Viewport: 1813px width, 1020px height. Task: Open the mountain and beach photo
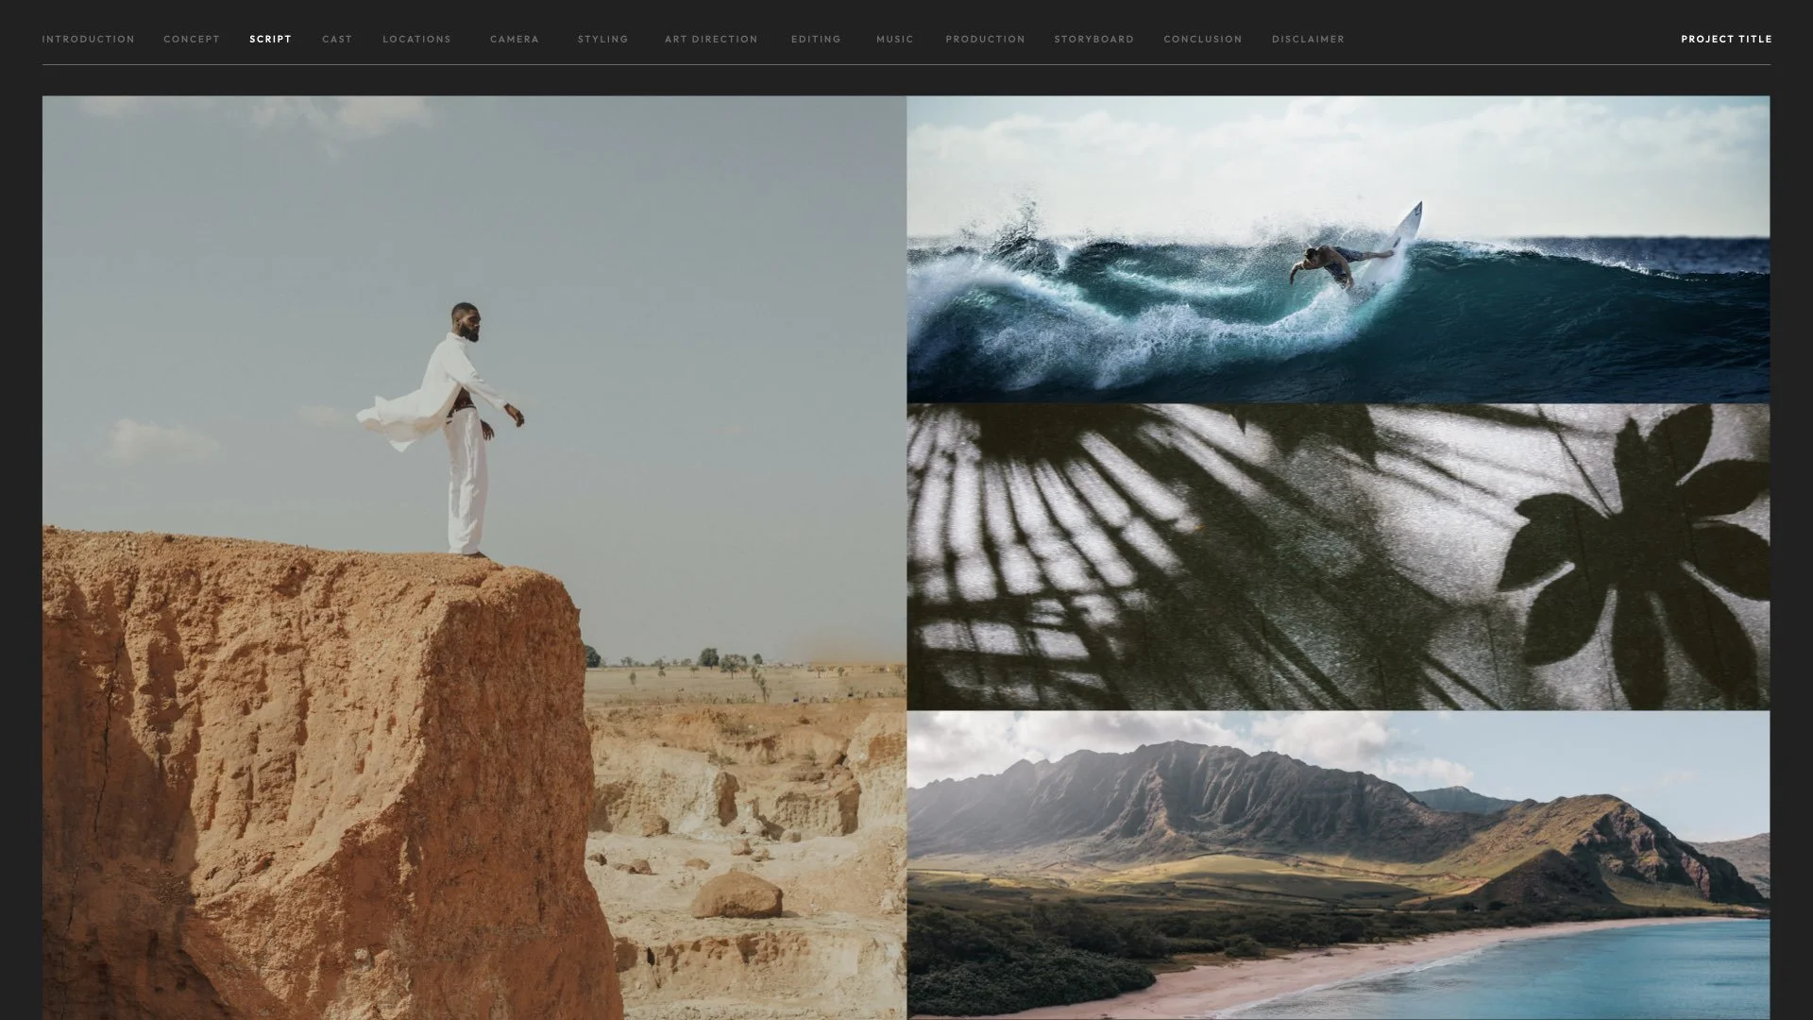(x=1338, y=864)
